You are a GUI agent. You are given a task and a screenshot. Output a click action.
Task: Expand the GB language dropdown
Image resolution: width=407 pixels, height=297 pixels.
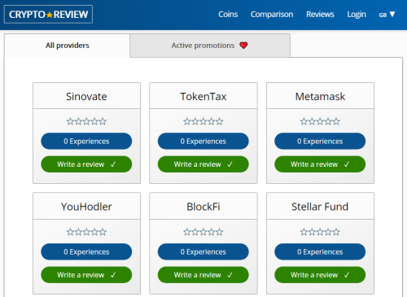point(387,15)
